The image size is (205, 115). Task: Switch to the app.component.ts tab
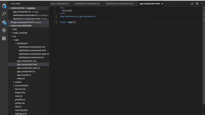click(60, 4)
